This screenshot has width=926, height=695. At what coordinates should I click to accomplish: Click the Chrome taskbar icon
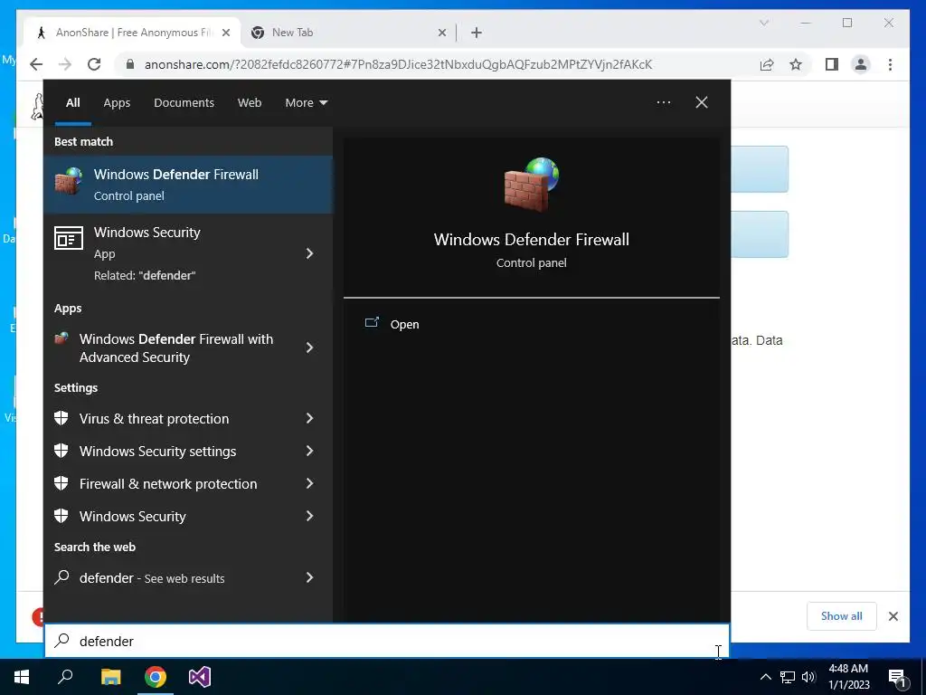(156, 677)
